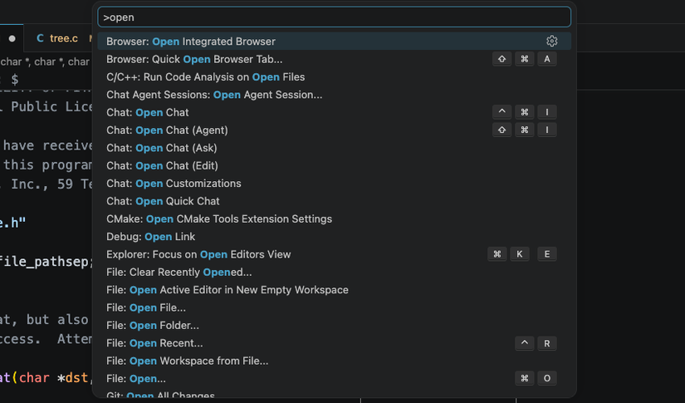The height and width of the screenshot is (403, 685).
Task: Click the E key badge on Open Editors View
Action: point(547,254)
